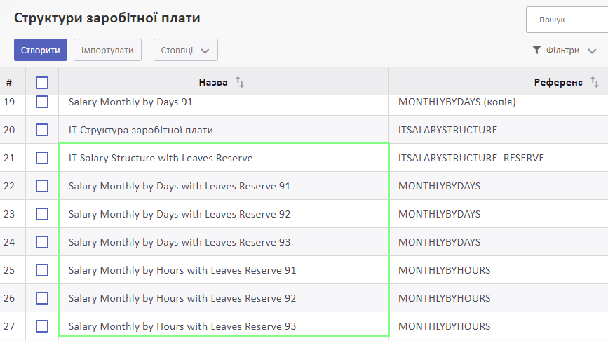Select Salary Monthly by Hours with Leaves Reserve 92
This screenshot has height=341, width=608.
point(182,298)
